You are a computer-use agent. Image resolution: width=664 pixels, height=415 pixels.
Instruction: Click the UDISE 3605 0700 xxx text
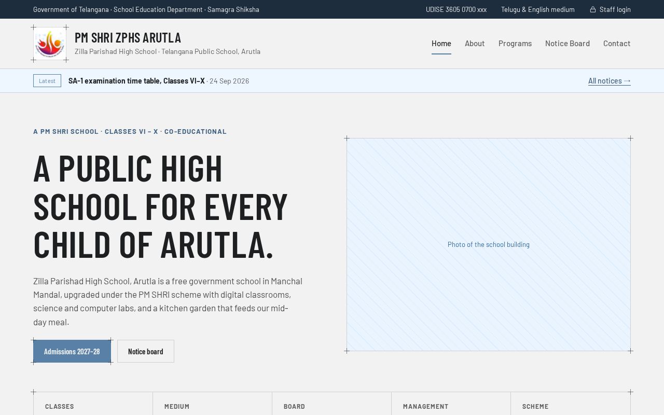[456, 9]
